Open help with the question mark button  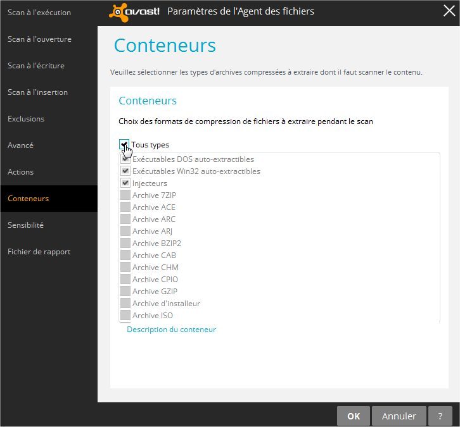(440, 416)
